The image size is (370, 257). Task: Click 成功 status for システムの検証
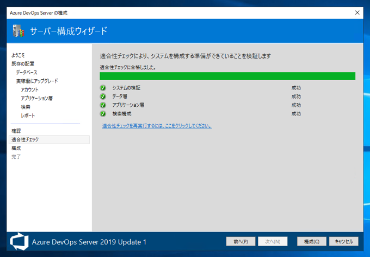click(296, 88)
